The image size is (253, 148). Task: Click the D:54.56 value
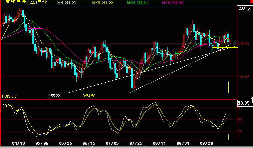point(89,96)
